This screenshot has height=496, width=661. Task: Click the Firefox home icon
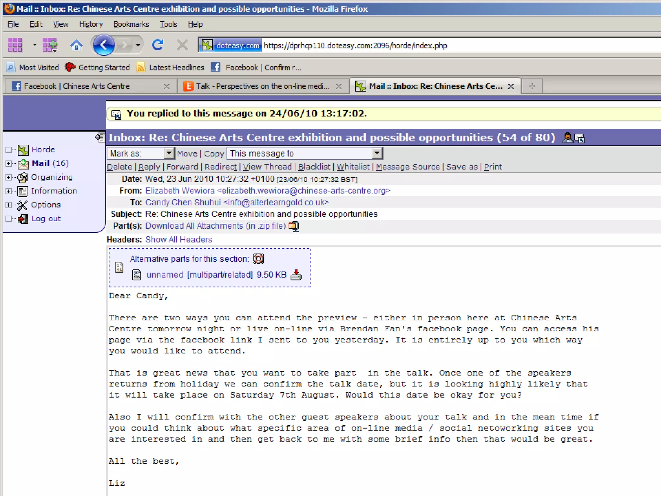(x=76, y=45)
